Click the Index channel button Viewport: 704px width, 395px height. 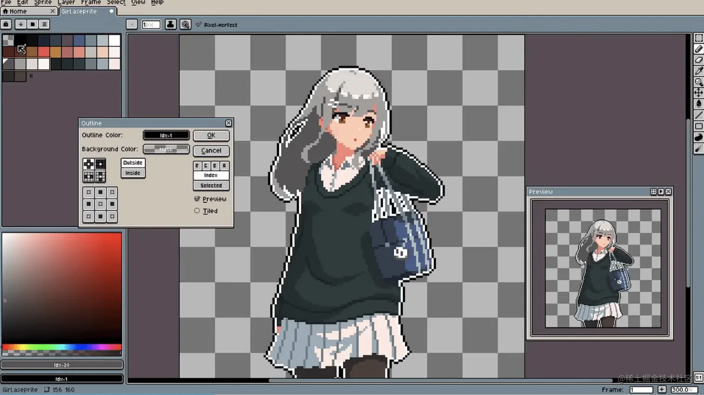[x=211, y=175]
